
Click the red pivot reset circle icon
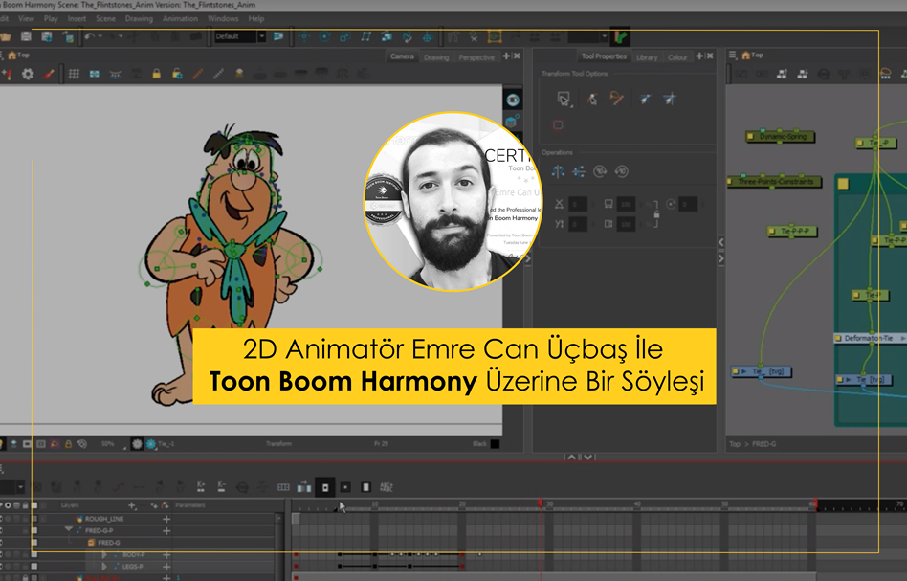pos(558,125)
